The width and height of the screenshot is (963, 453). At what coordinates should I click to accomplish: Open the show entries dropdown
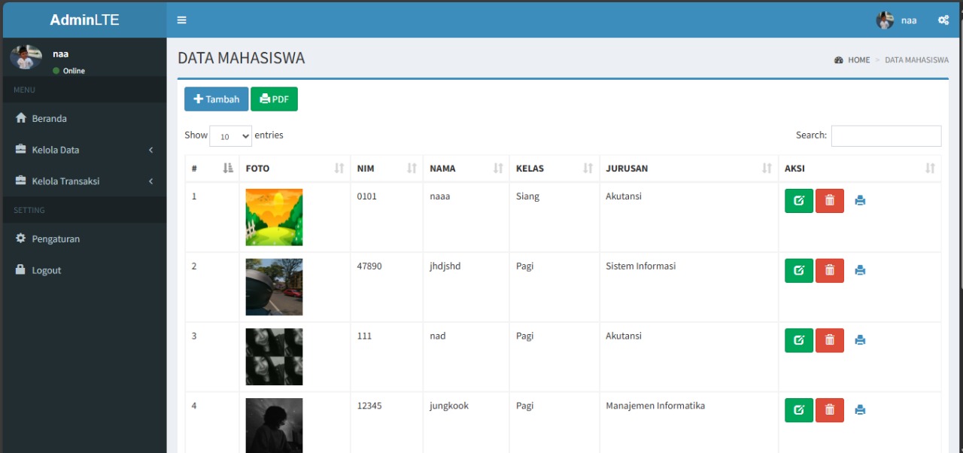click(x=230, y=136)
